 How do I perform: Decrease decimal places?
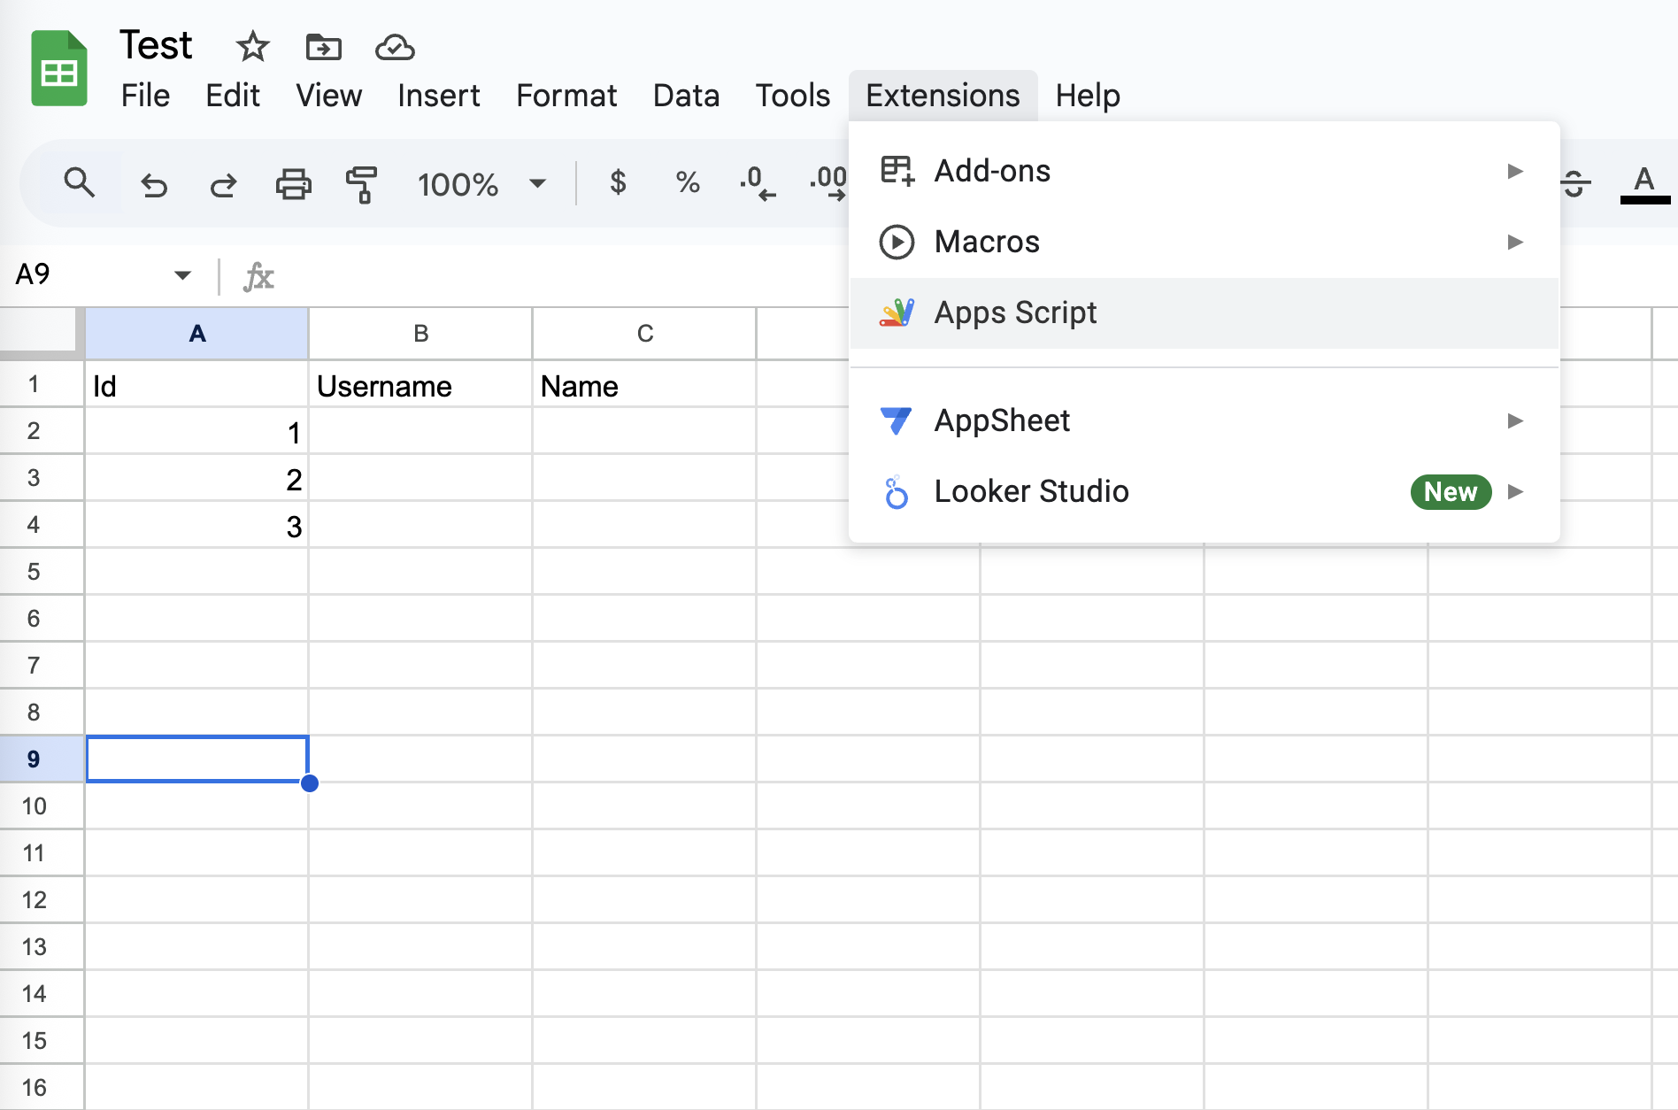click(757, 183)
